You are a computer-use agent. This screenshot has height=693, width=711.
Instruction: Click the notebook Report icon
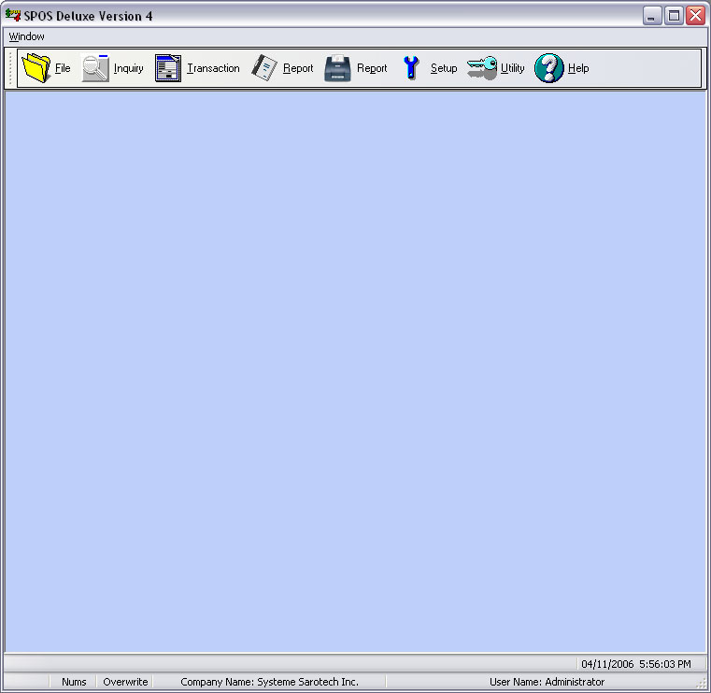(263, 68)
